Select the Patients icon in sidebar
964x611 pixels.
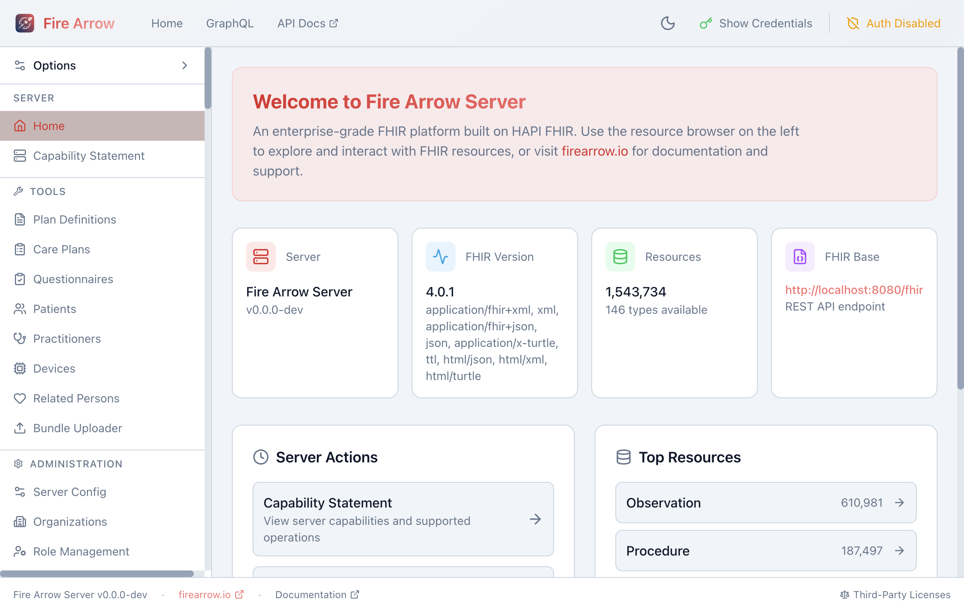pos(20,309)
